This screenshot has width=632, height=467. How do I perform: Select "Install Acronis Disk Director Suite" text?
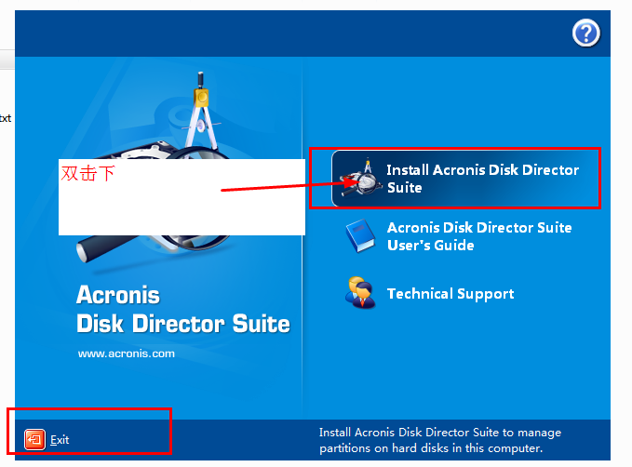(x=482, y=179)
